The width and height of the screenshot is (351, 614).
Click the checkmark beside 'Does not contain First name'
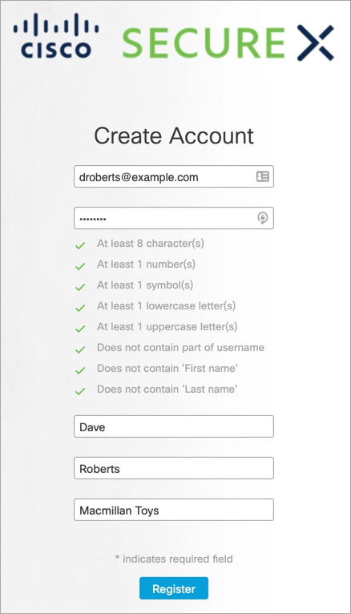tap(80, 370)
